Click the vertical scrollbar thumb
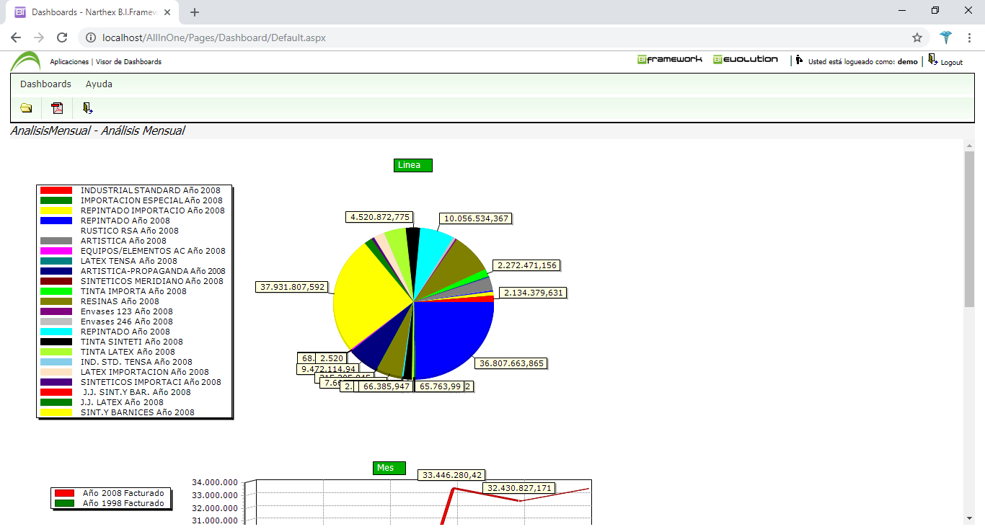This screenshot has width=985, height=532. (x=969, y=229)
